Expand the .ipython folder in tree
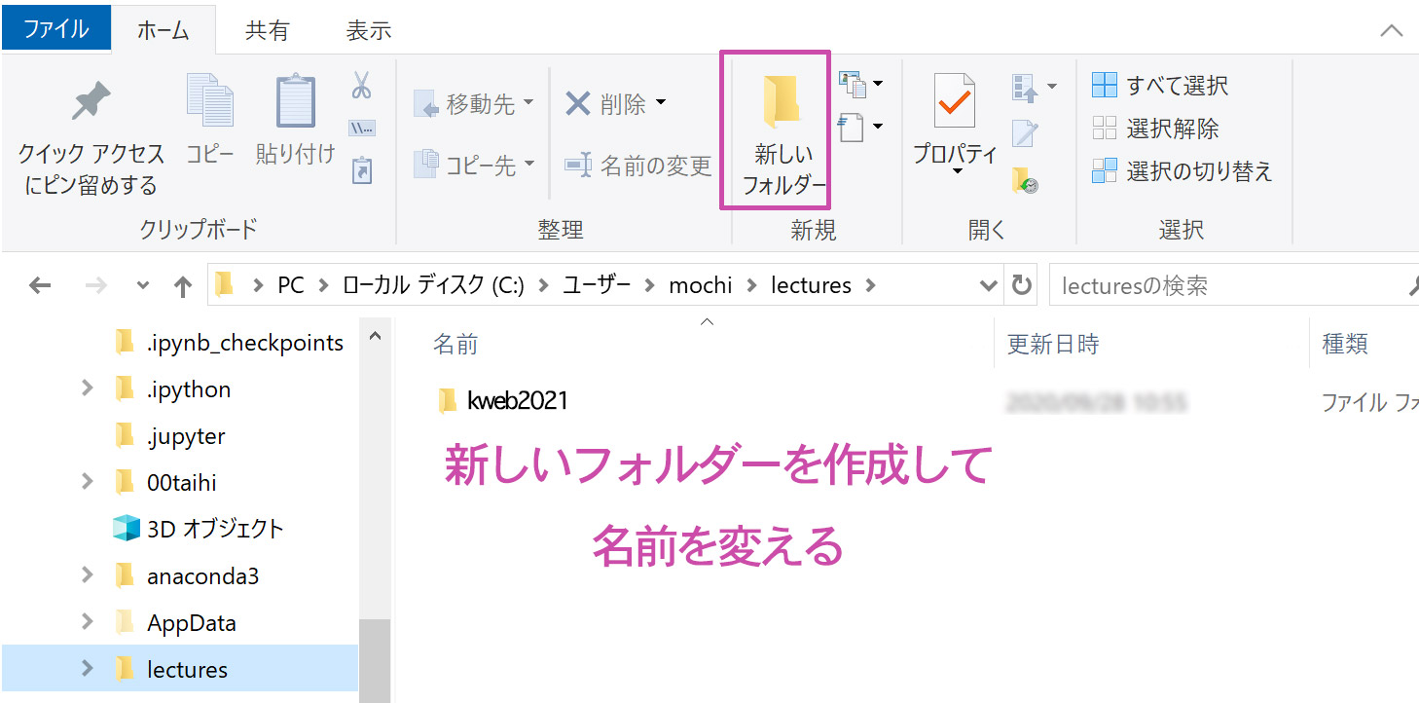Viewport: 1419px width, 703px height. tap(88, 388)
